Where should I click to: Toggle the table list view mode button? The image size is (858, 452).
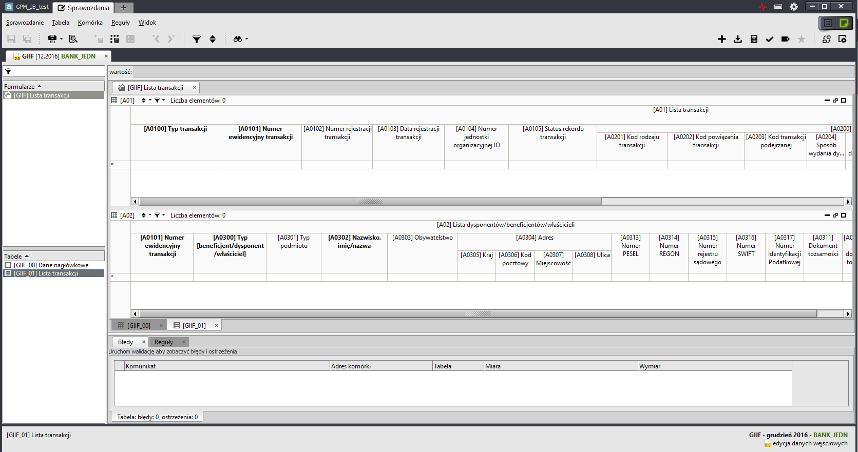tap(828, 23)
